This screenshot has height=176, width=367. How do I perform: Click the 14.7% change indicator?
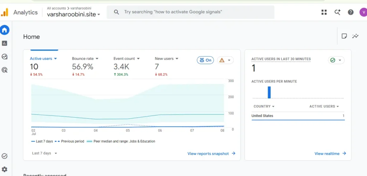(x=78, y=75)
